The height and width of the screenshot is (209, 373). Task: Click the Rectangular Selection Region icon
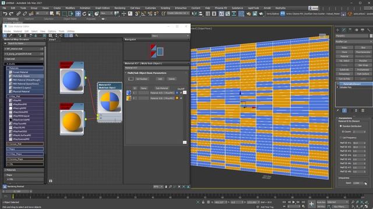click(x=65, y=14)
